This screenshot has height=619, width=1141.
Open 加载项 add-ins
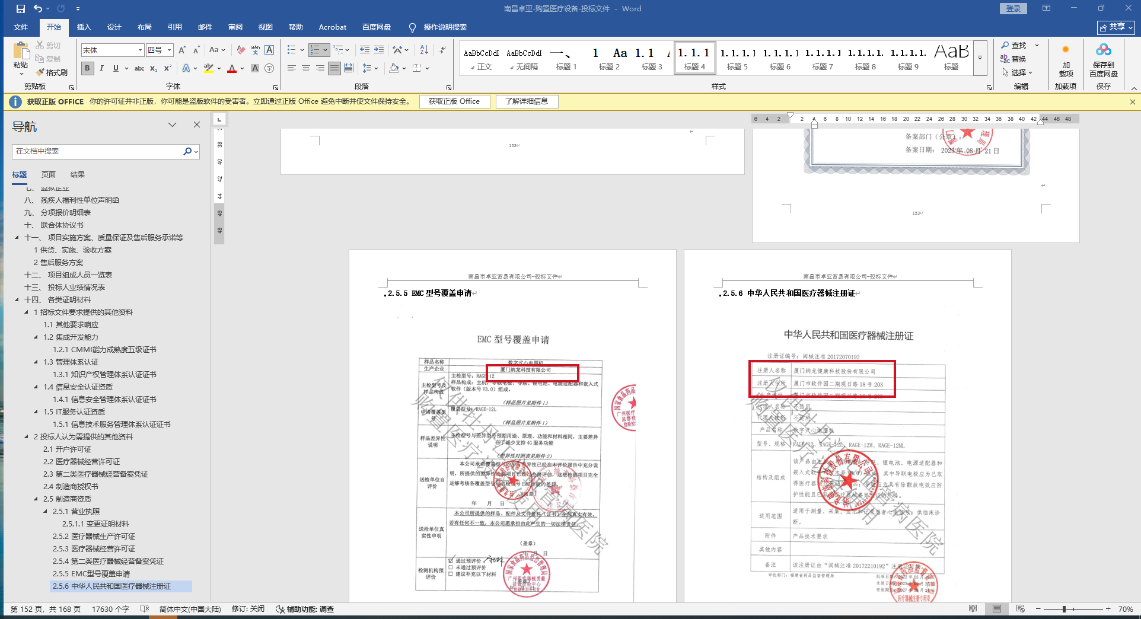(1066, 60)
